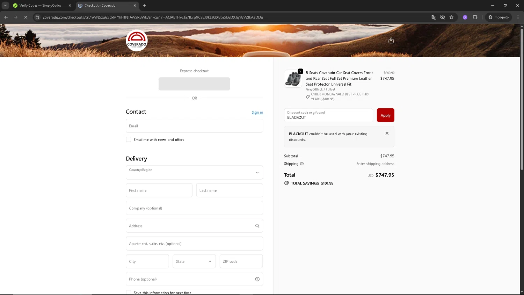Click the express checkout button placeholder
The height and width of the screenshot is (295, 524).
point(194,84)
